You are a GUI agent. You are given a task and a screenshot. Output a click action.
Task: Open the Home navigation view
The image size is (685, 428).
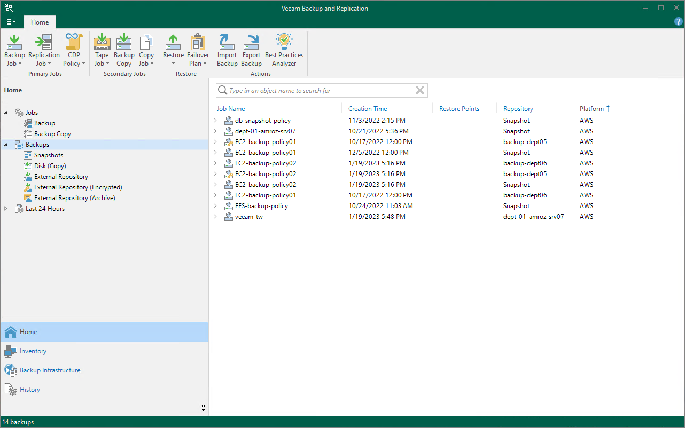click(104, 332)
